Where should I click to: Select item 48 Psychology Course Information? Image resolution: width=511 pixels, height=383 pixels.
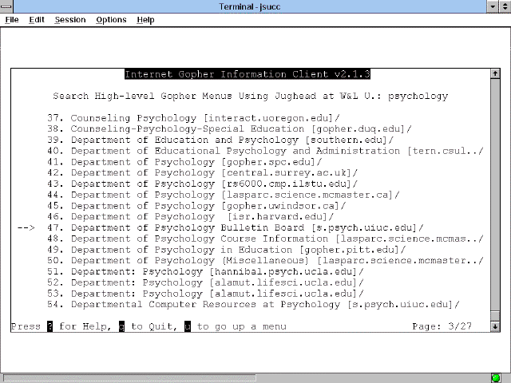click(x=265, y=239)
